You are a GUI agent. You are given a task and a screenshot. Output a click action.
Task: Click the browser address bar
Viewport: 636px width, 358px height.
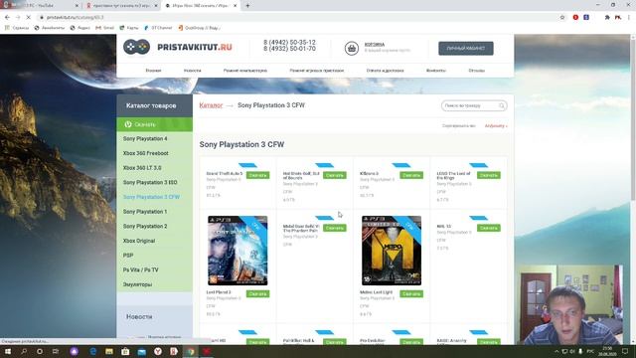tap(300, 18)
